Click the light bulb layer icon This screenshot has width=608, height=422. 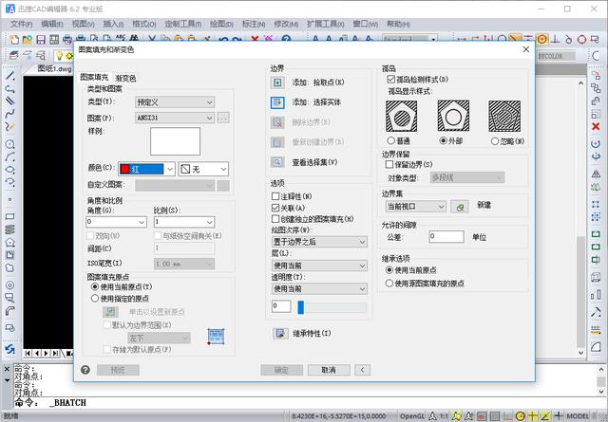tap(59, 56)
